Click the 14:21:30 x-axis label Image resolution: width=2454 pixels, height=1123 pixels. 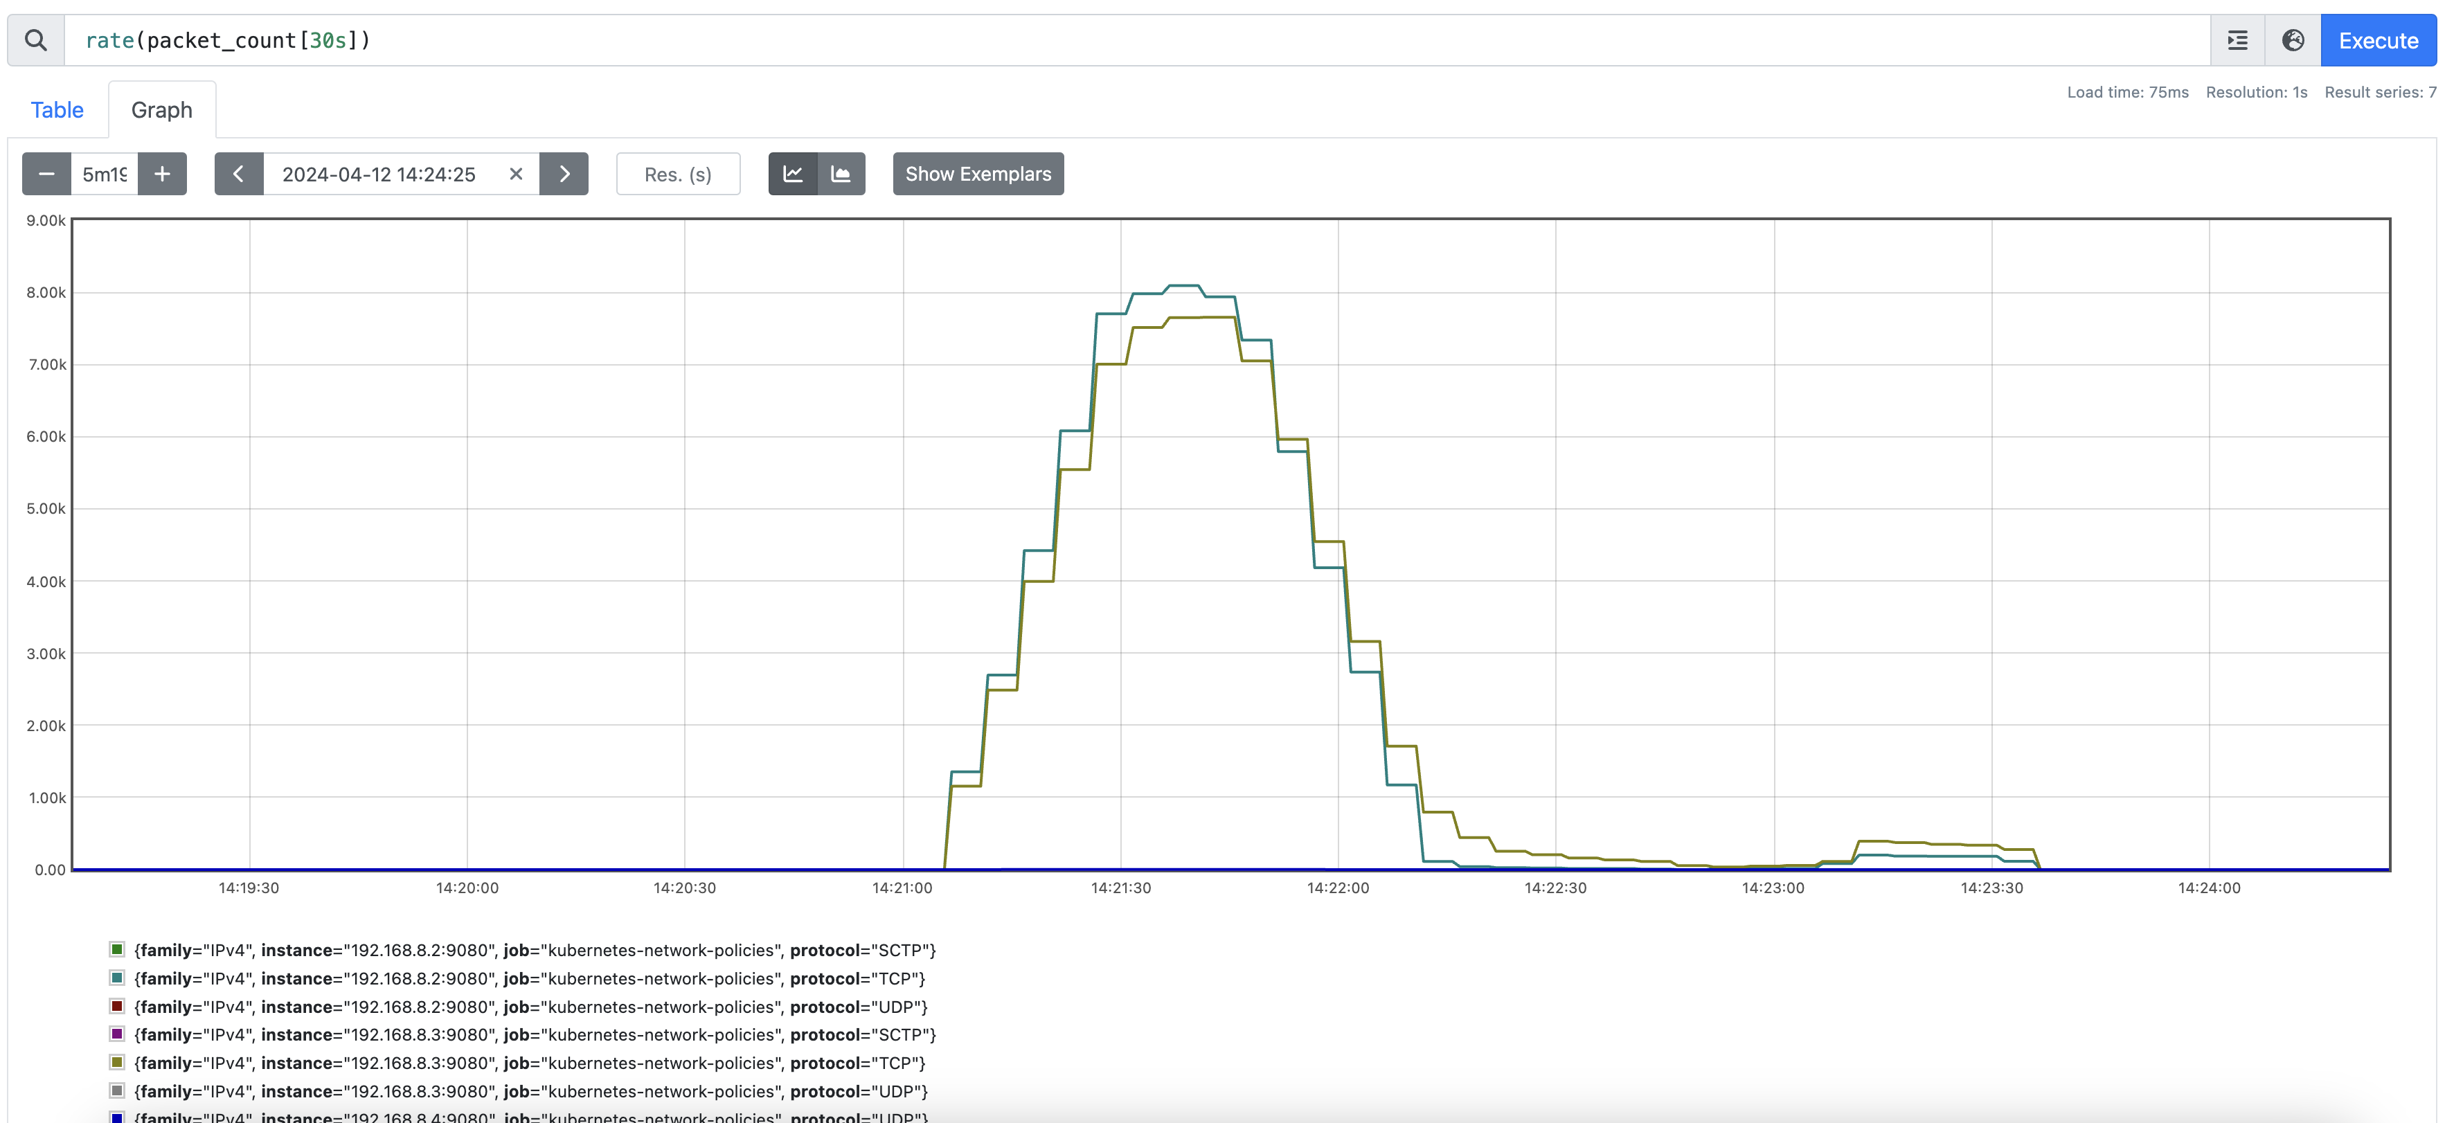click(1120, 888)
